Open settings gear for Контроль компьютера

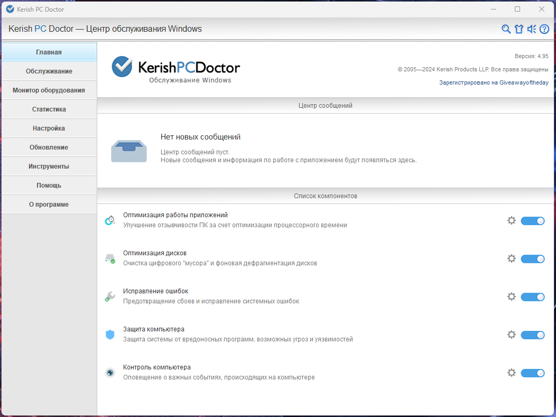[511, 373]
